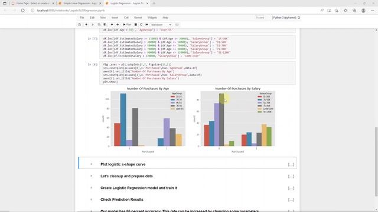Open the File menu
This screenshot has height=212, width=378.
click(82, 18)
